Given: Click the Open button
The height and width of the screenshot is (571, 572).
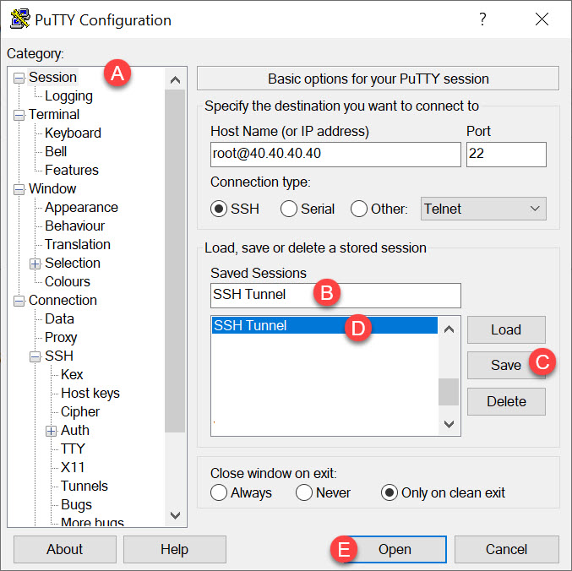Looking at the screenshot, I should [x=395, y=550].
